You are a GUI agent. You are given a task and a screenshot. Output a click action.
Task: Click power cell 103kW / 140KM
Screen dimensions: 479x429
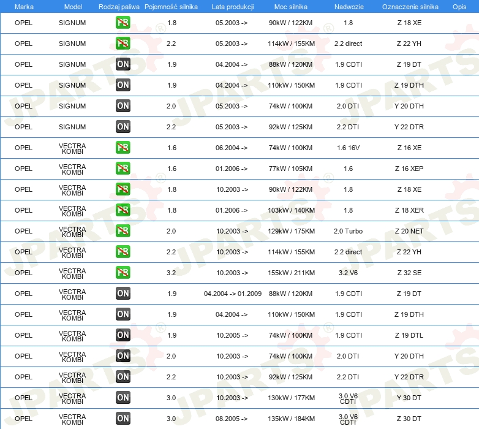291,210
